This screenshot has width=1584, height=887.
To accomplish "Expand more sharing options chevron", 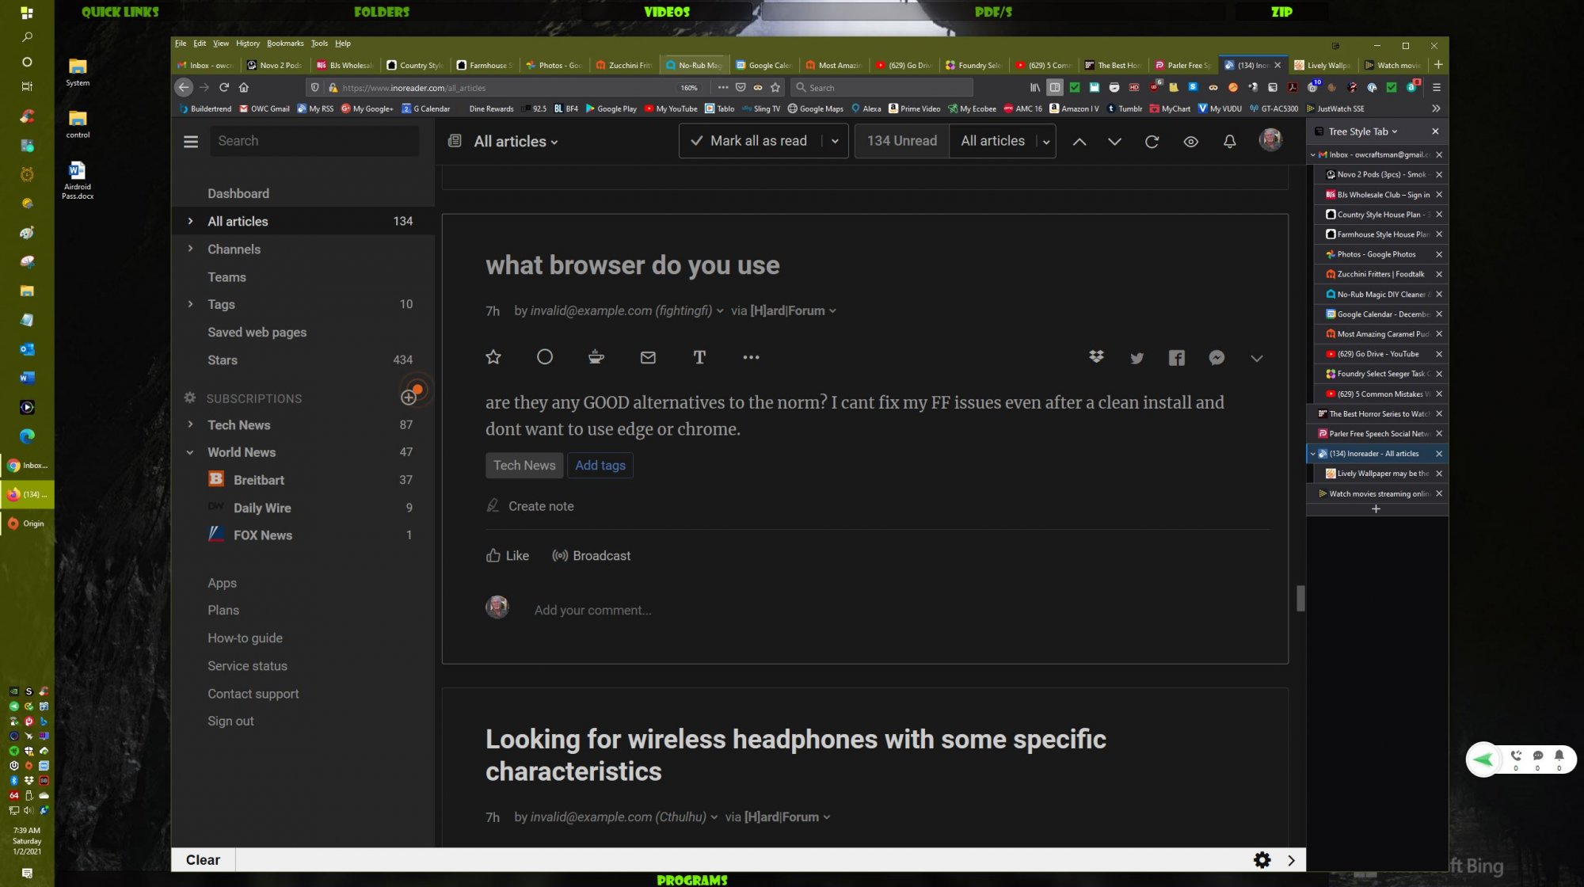I will pyautogui.click(x=1257, y=359).
